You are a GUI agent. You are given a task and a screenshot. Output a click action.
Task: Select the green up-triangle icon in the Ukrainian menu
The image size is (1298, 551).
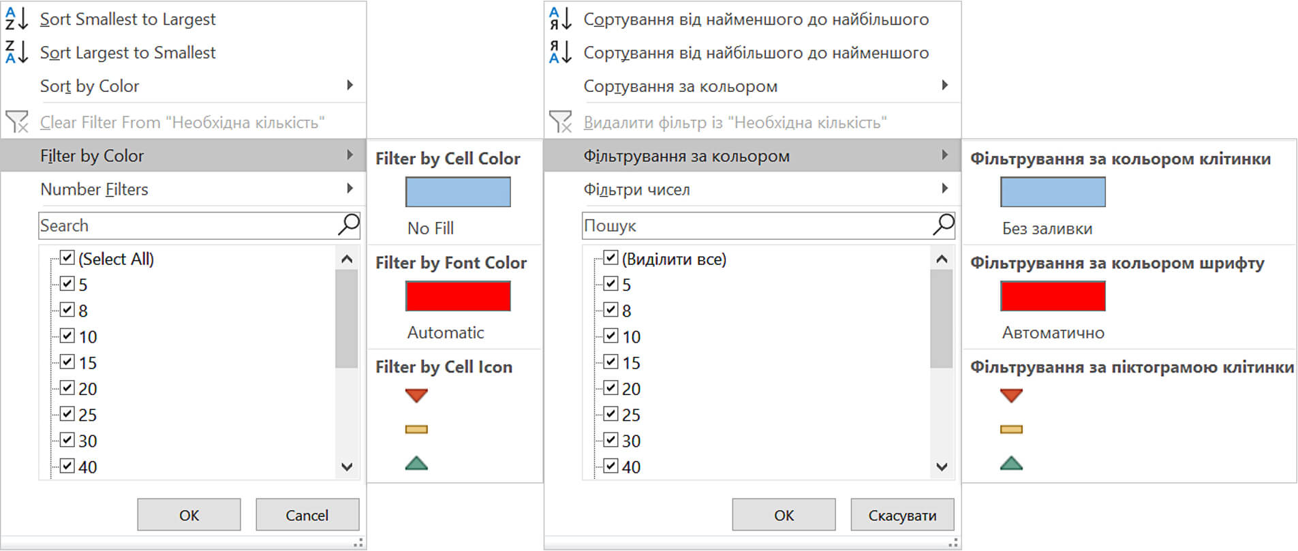point(1011,464)
